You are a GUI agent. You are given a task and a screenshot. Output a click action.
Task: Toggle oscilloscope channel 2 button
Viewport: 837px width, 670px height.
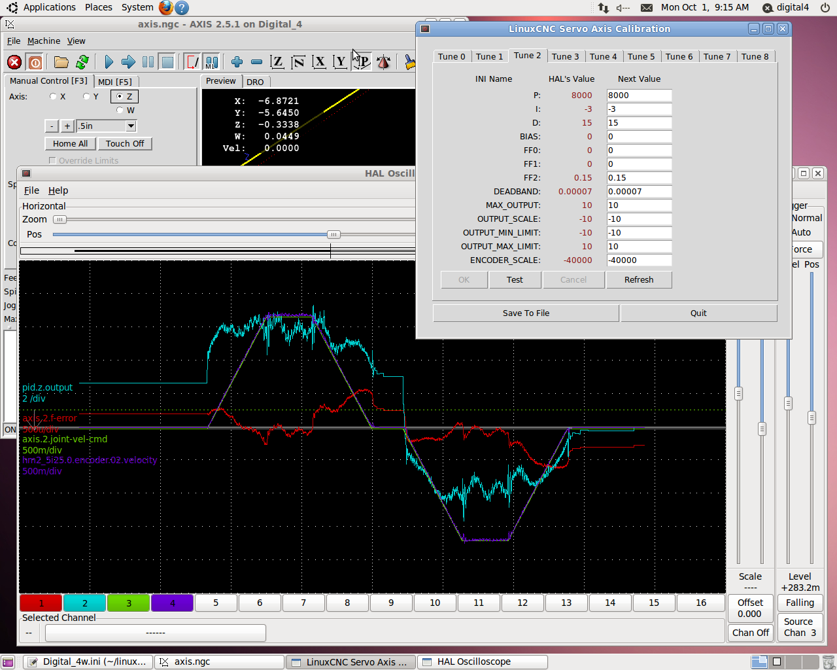coord(85,603)
